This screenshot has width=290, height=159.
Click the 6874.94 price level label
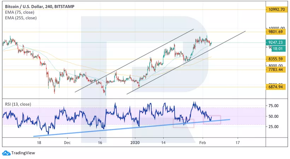pyautogui.click(x=277, y=87)
